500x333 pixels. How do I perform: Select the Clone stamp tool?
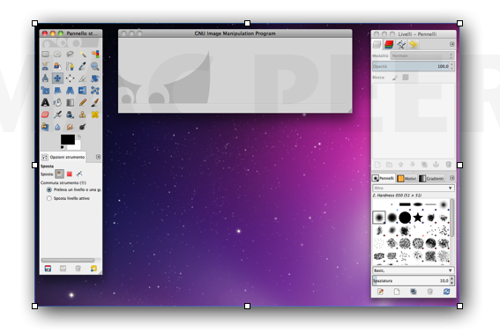click(x=83, y=115)
